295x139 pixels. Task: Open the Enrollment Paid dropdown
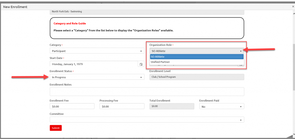point(222,106)
